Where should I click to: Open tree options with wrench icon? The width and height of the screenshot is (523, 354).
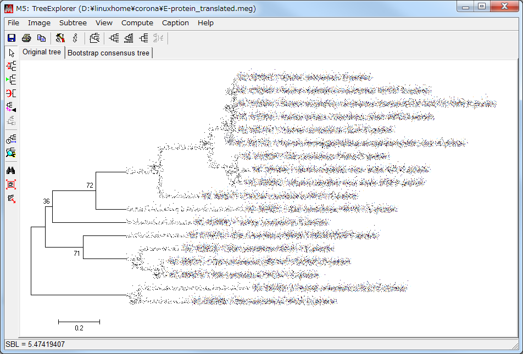point(60,38)
